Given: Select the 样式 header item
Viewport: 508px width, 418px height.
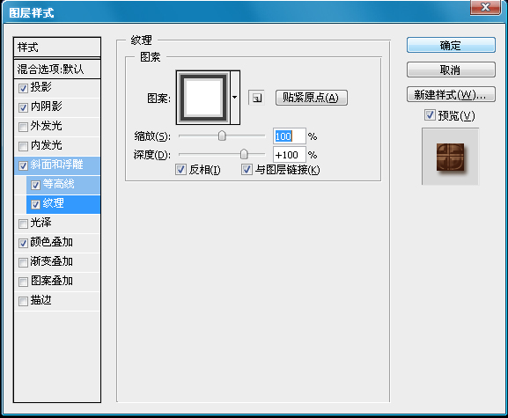Looking at the screenshot, I should (x=57, y=48).
